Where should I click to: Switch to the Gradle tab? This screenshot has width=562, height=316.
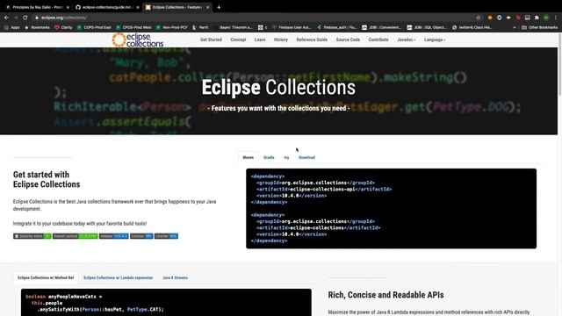(269, 157)
